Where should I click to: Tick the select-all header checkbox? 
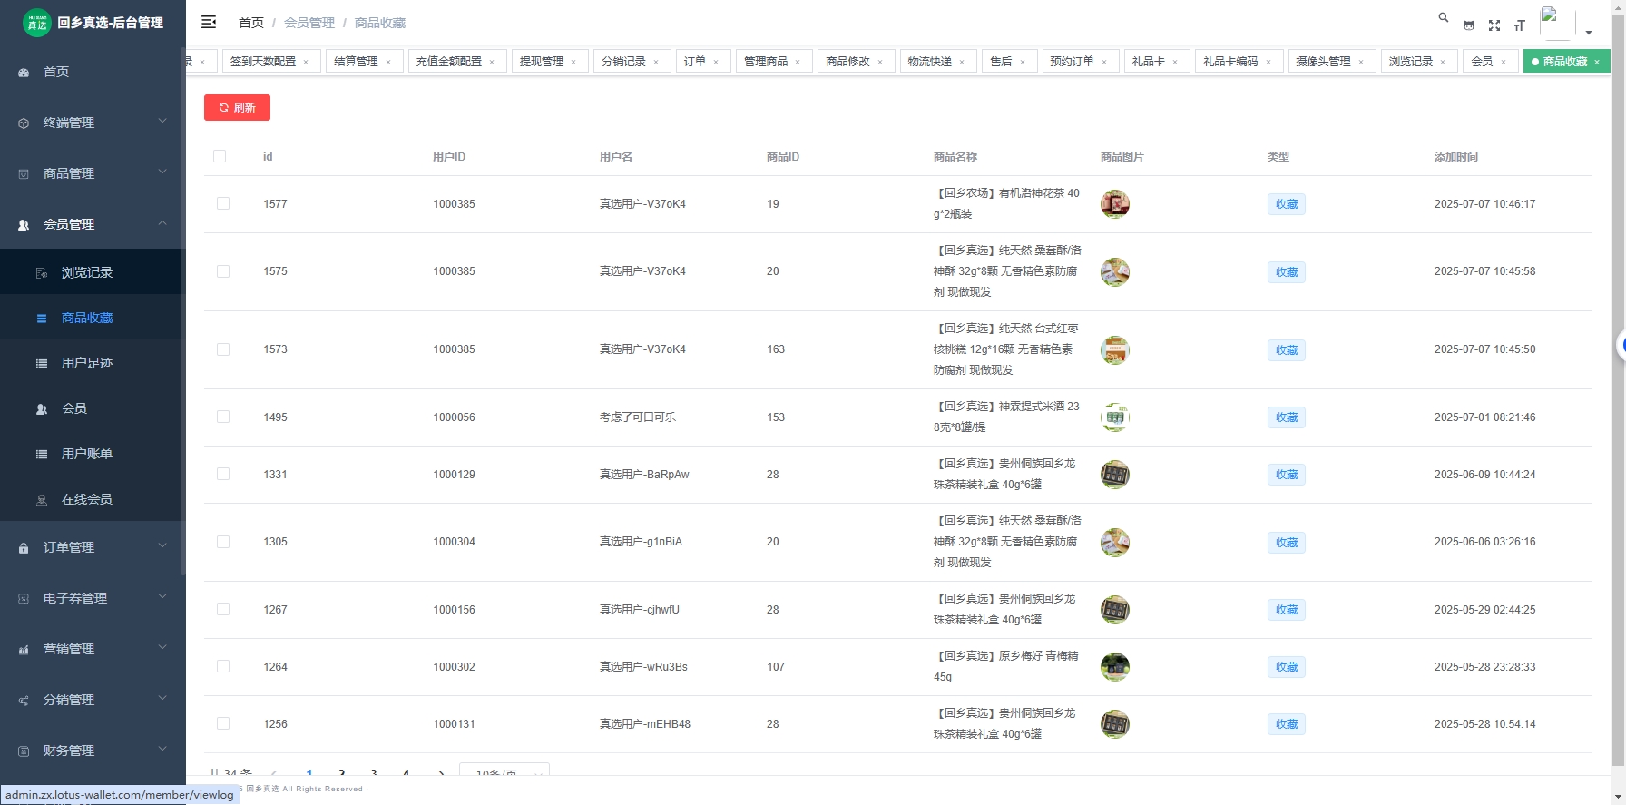[220, 156]
